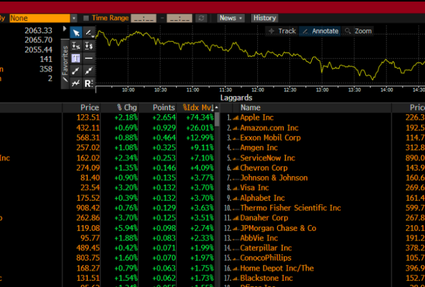
Task: Collapse the chart toolbar triangle arrow
Action: click(x=64, y=29)
